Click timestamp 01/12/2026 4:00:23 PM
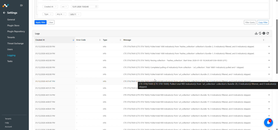This screenshot has height=130, width=278. pyautogui.click(x=45, y=116)
